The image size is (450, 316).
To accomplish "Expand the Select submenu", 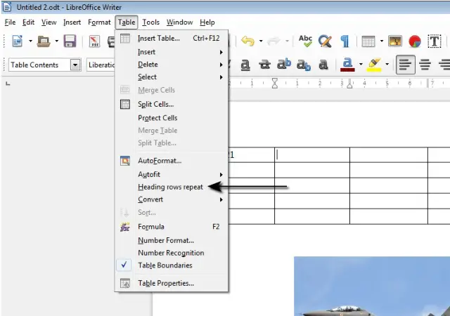I will [x=172, y=77].
